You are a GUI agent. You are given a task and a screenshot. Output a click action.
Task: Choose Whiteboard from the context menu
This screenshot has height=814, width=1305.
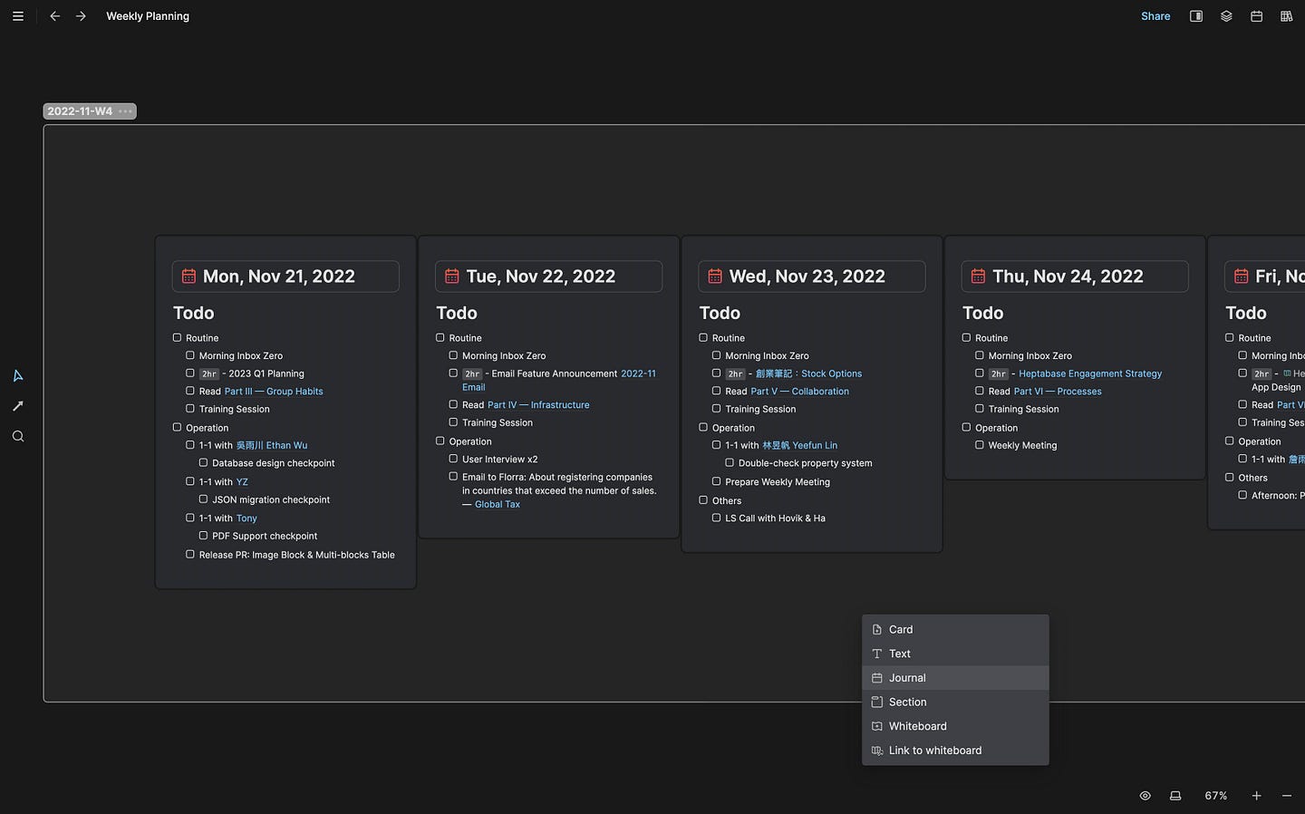coord(955,726)
